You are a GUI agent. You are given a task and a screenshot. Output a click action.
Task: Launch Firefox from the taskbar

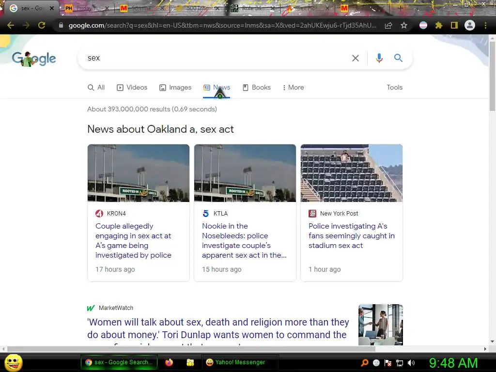point(169,362)
